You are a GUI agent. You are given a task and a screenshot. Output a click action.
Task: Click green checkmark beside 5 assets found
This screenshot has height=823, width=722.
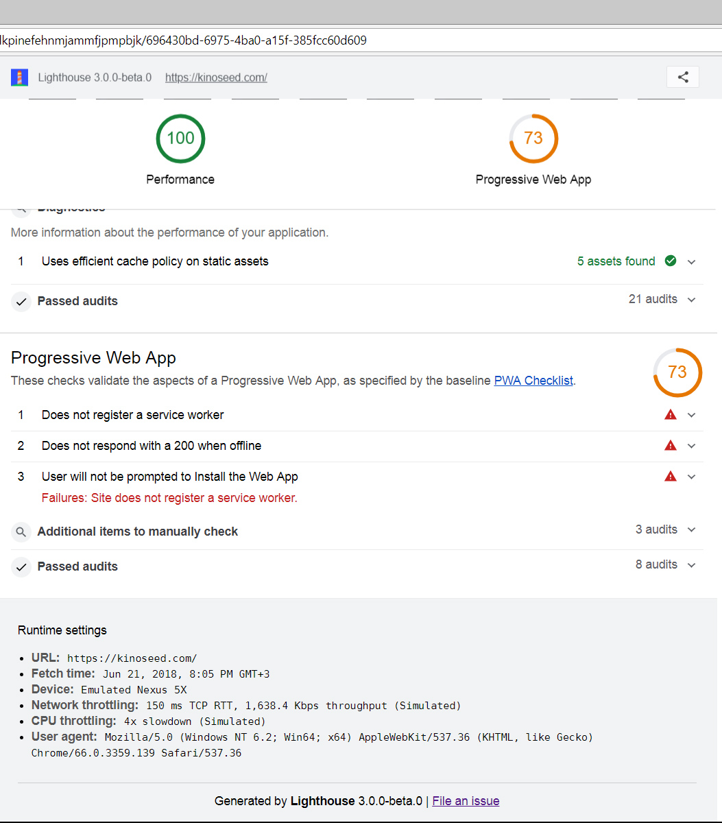click(671, 261)
